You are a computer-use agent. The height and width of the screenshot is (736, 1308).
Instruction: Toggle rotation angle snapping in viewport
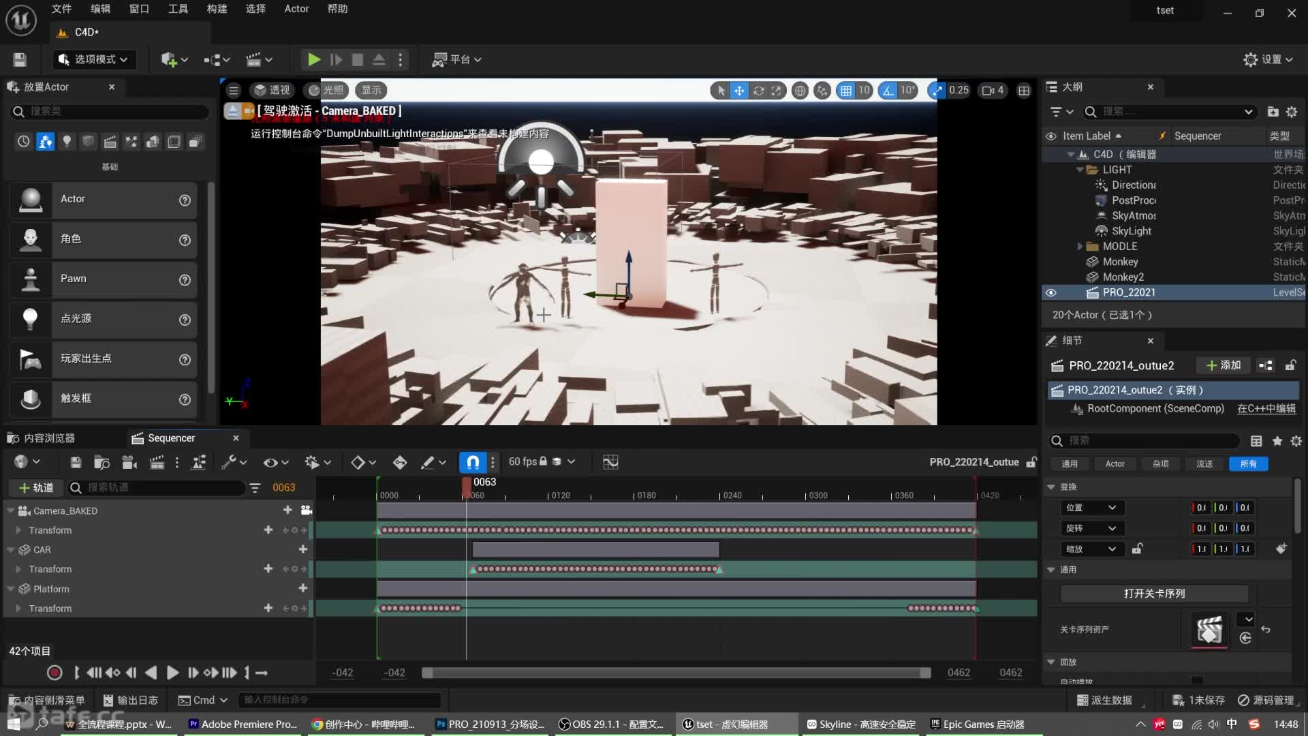point(888,90)
